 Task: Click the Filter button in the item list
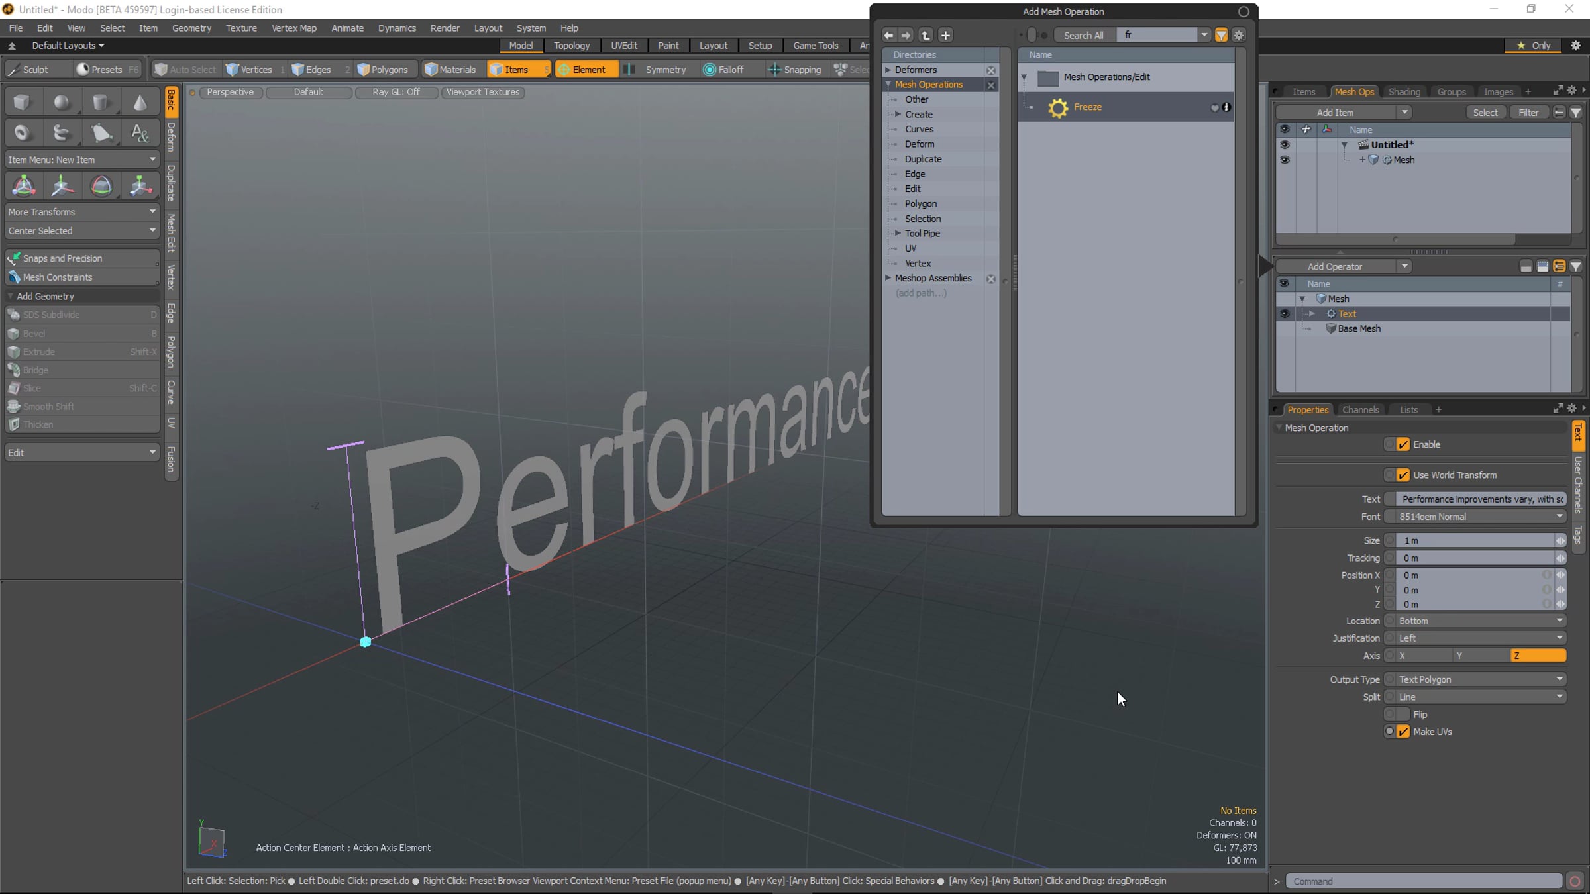tap(1528, 113)
